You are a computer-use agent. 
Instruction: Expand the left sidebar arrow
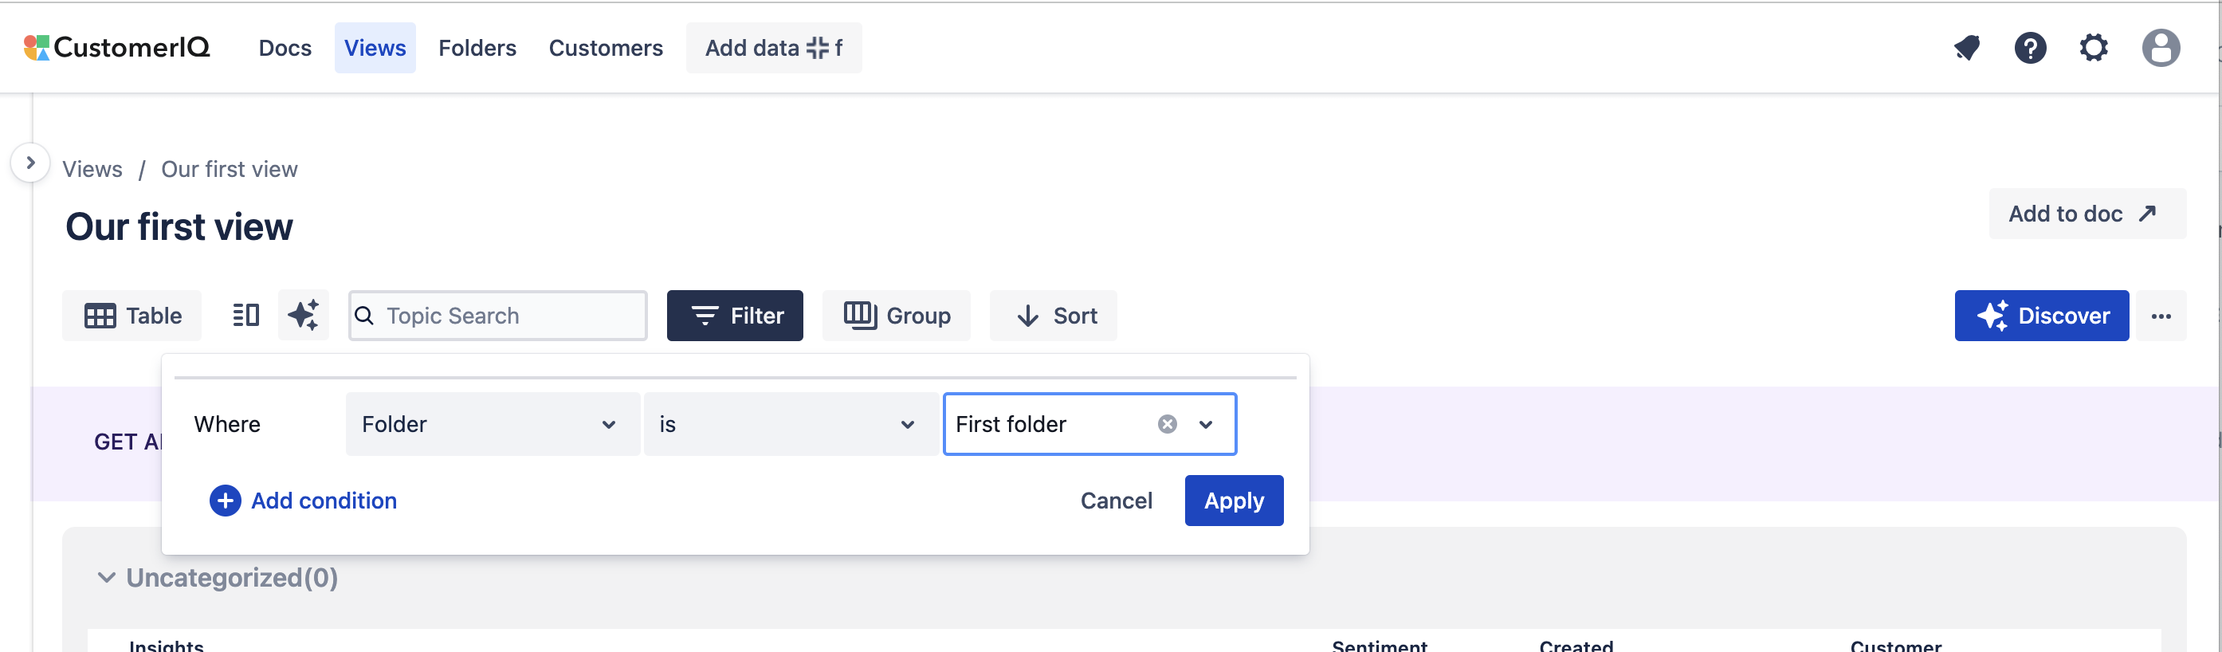click(30, 162)
